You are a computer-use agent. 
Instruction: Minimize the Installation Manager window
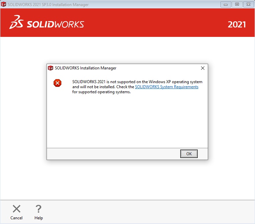pyautogui.click(x=226, y=4)
